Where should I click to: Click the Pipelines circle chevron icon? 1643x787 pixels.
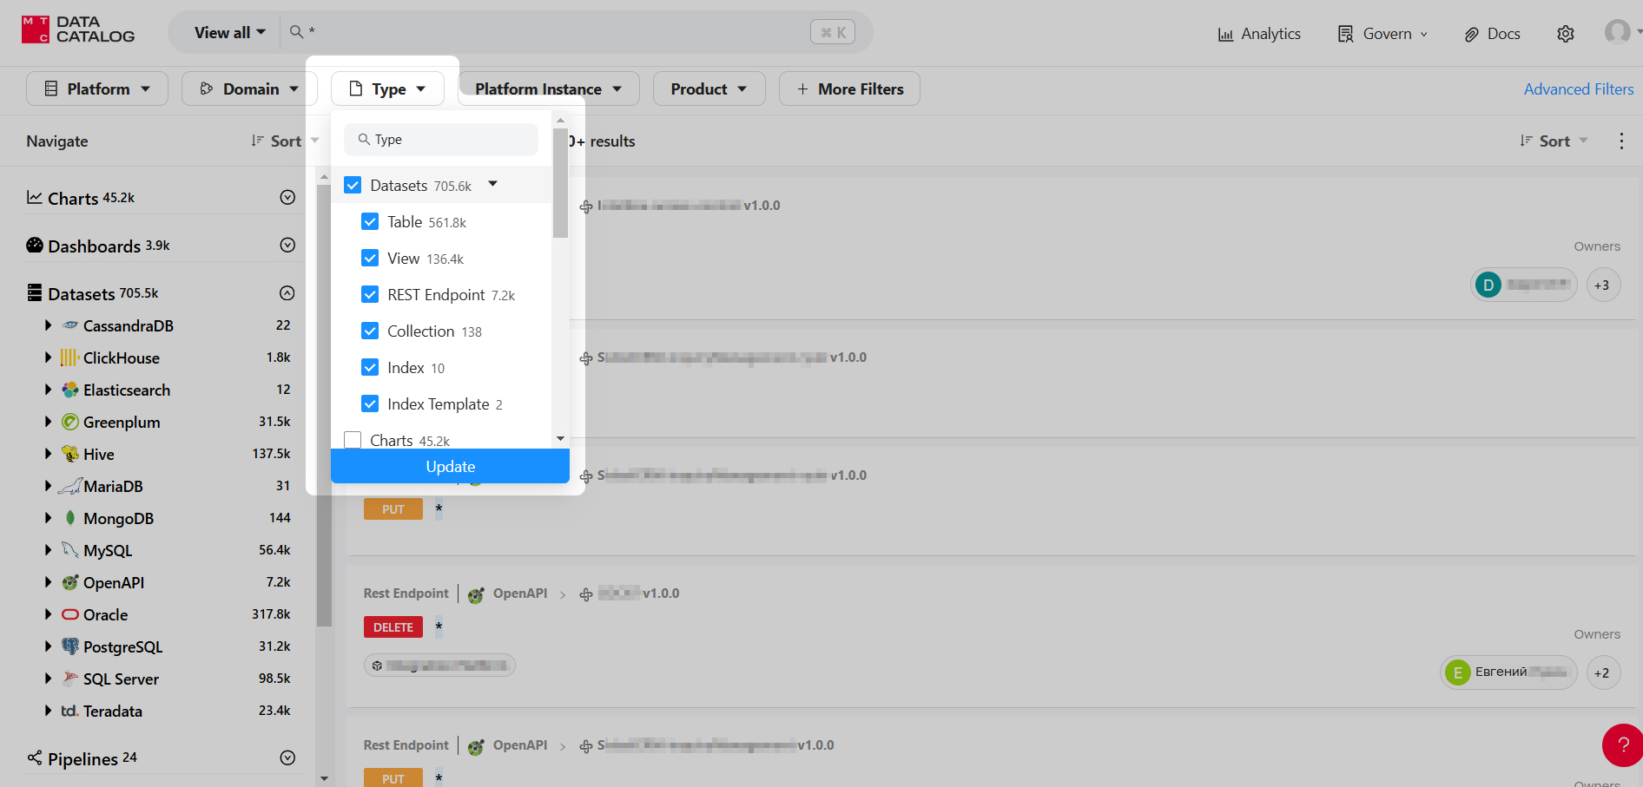click(287, 758)
